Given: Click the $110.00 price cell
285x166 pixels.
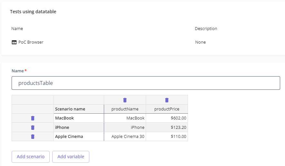Looking at the screenshot, I should [x=167, y=137].
